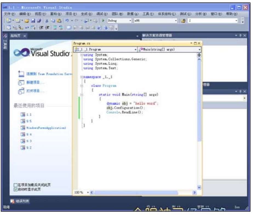Image resolution: width=254 pixels, height=216 pixels.
Task: Collapse the namespace _1._1 code block
Action: (x=82, y=77)
